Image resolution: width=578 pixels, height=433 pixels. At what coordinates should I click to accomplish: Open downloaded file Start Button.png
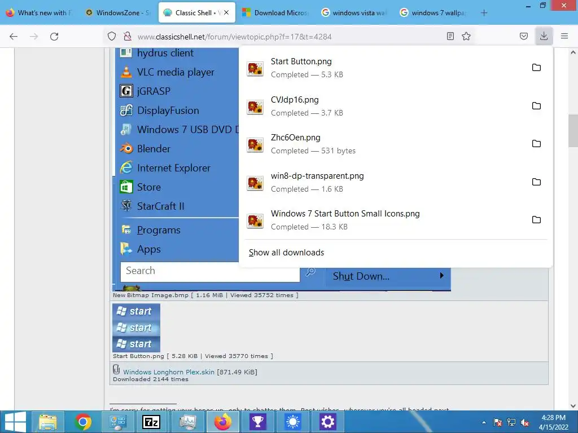383,68
